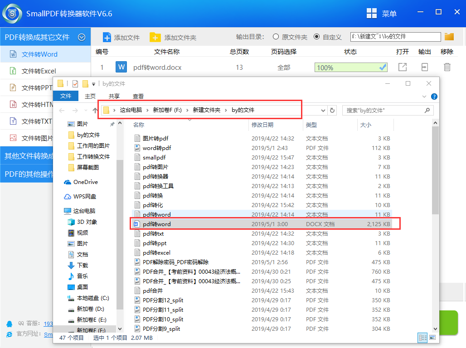Open the 文件 tab in Explorer
This screenshot has width=466, height=348.
[x=66, y=96]
